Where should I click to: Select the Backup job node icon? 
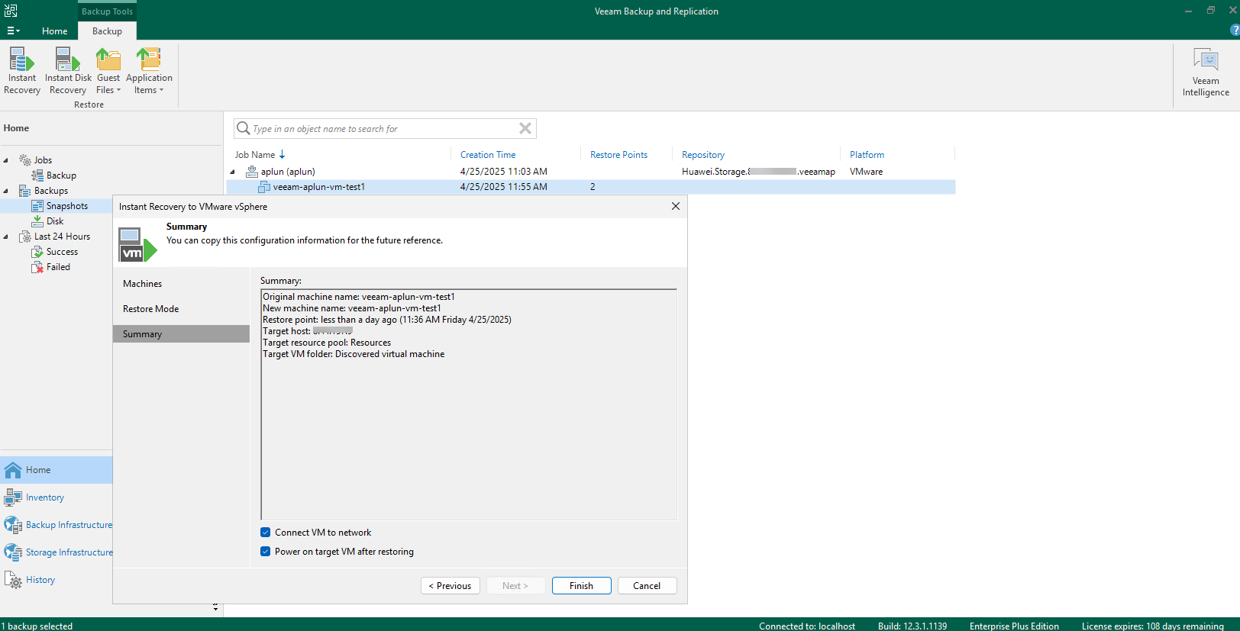pos(37,175)
